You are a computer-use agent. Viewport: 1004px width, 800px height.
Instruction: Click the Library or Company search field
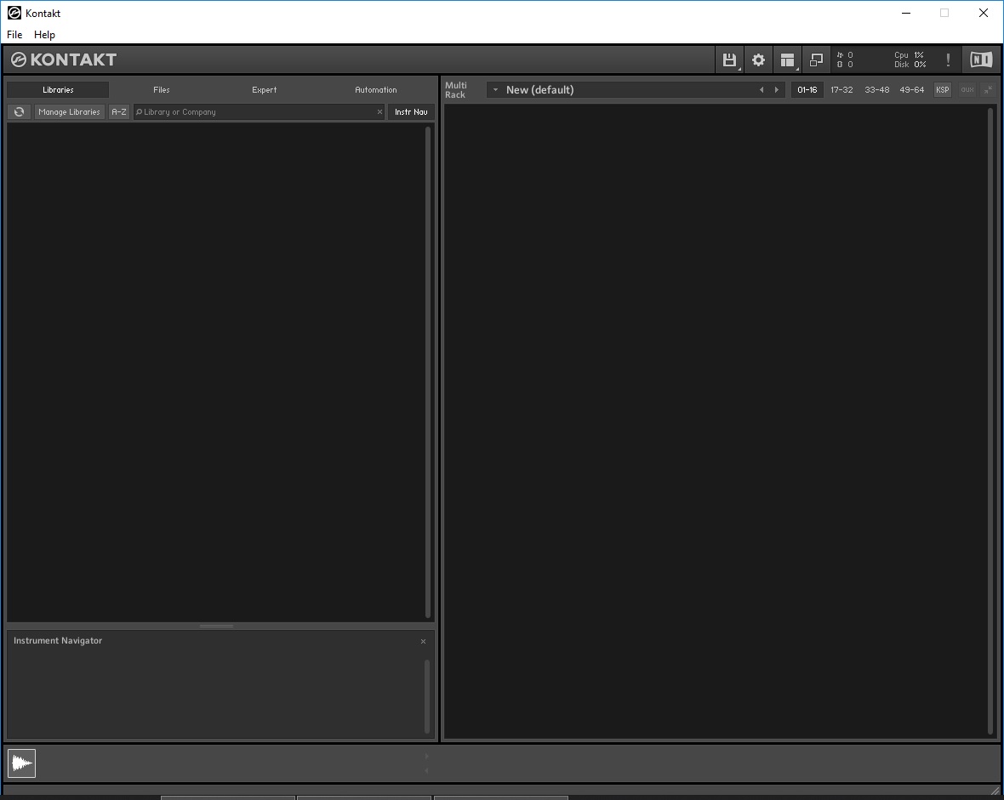[x=259, y=112]
